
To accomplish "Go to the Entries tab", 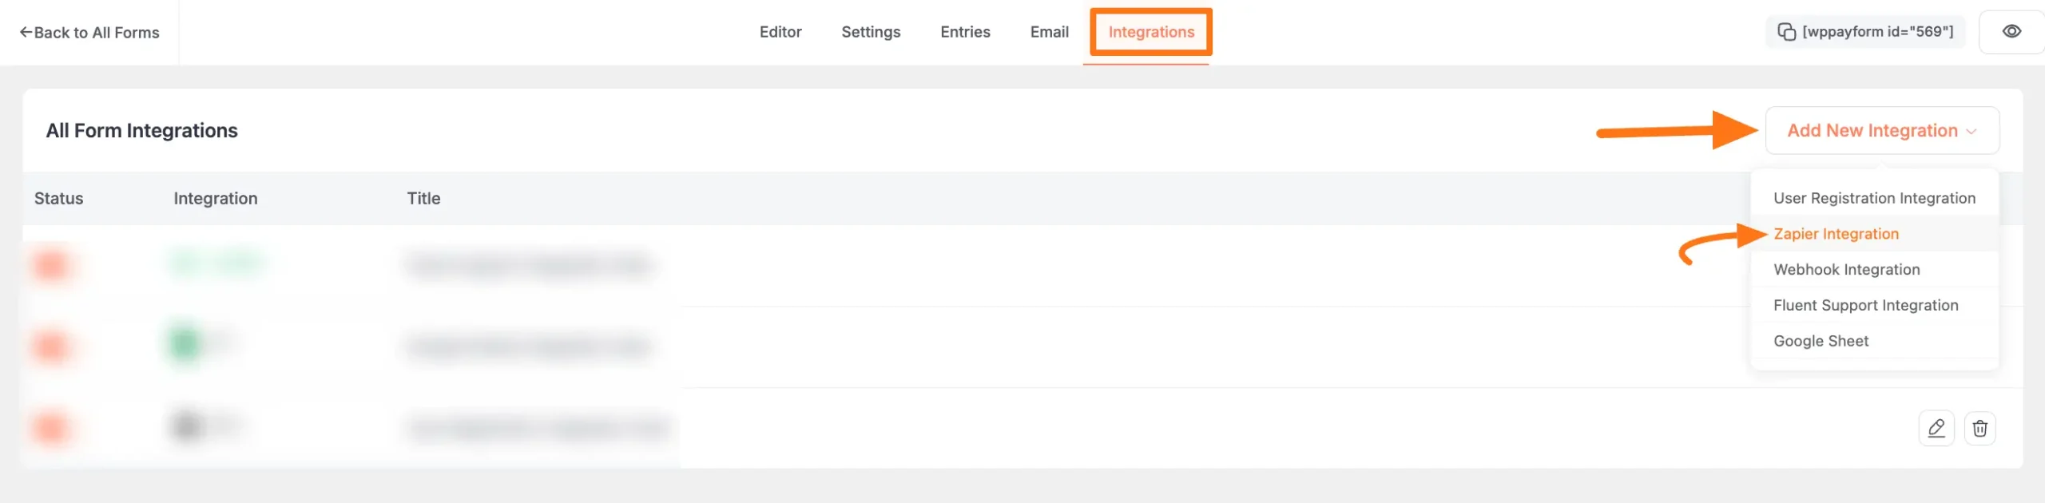I will point(965,32).
